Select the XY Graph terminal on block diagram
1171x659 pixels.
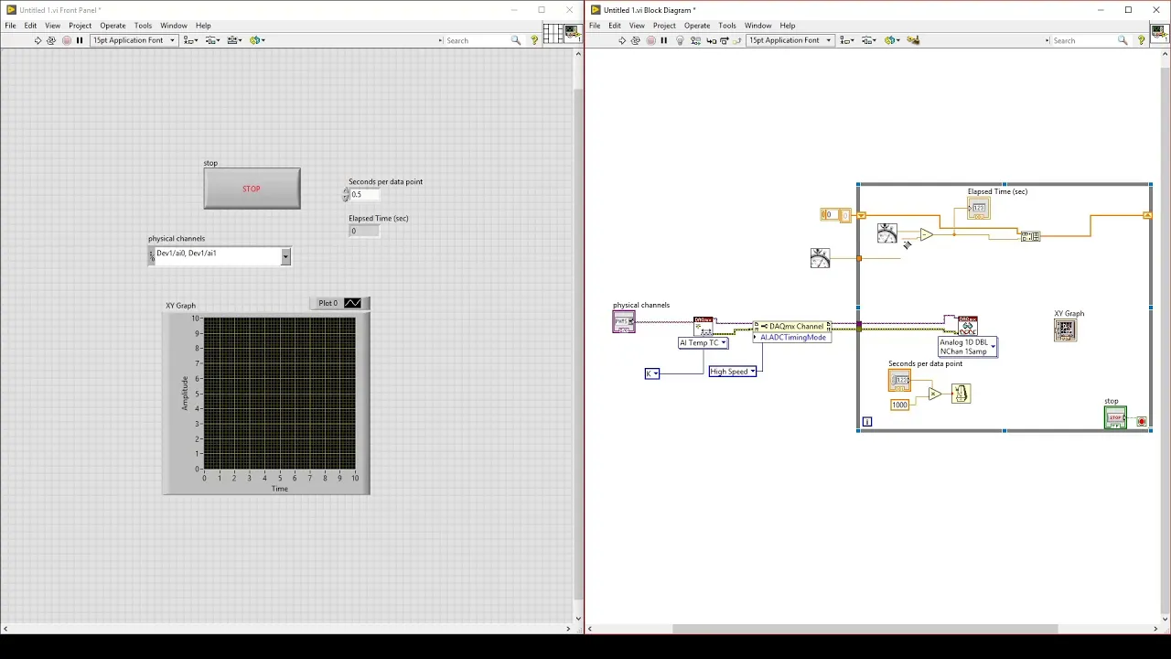tap(1065, 329)
